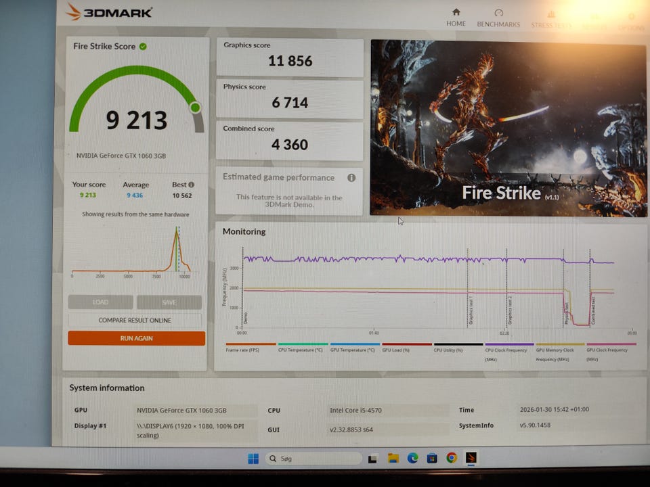Open the BENCHMARKS section
The height and width of the screenshot is (487, 650).
(x=498, y=19)
